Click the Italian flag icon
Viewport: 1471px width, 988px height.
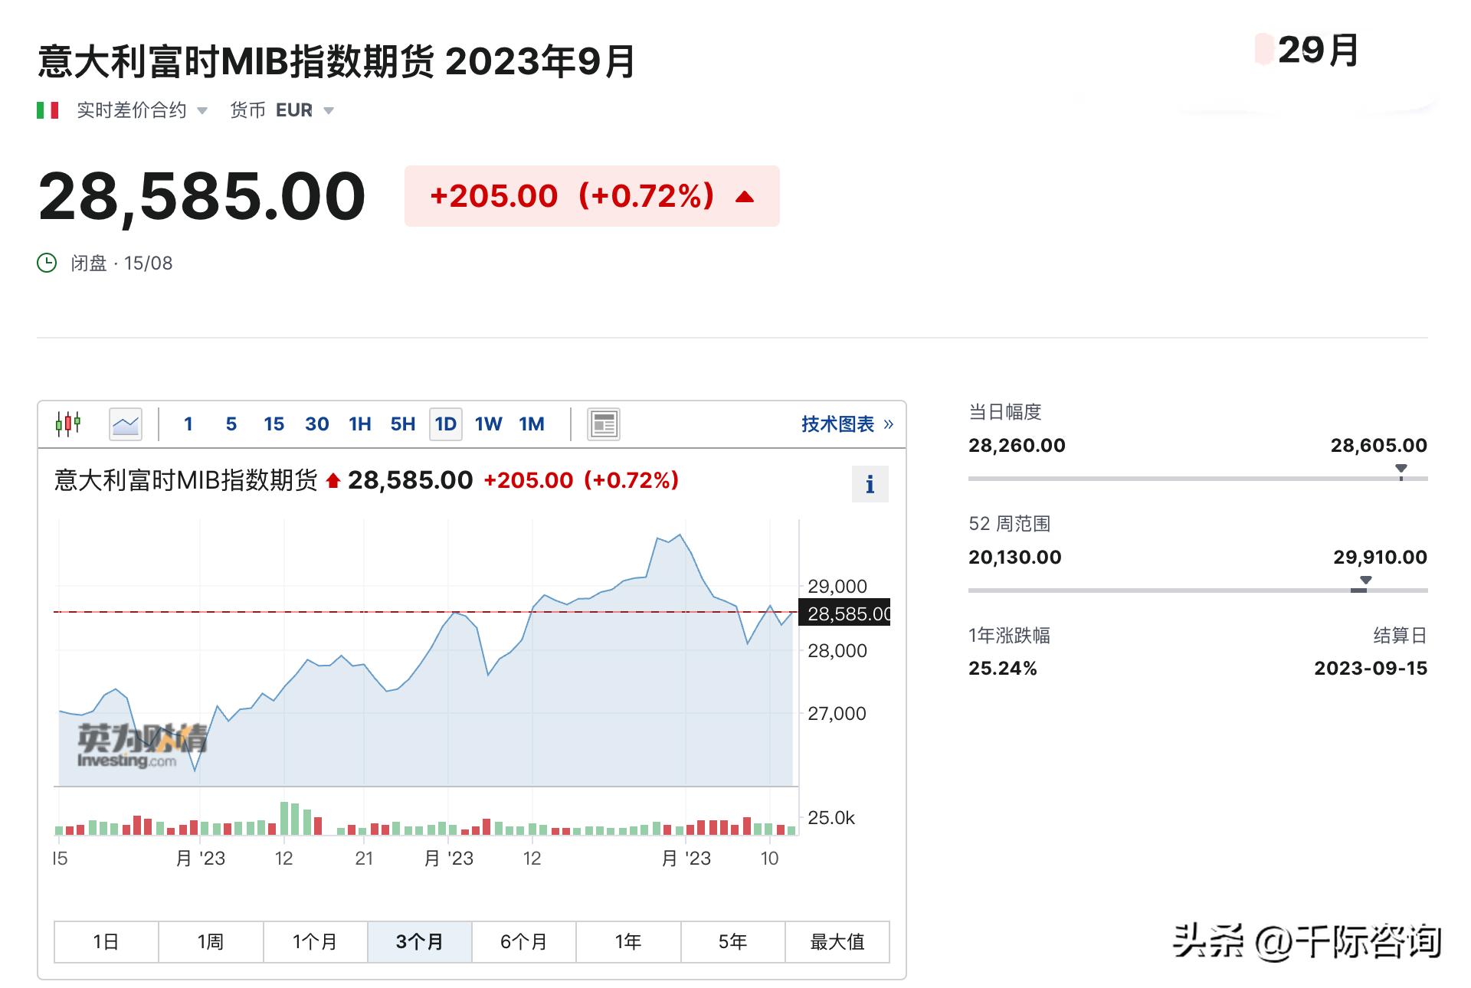[x=49, y=110]
